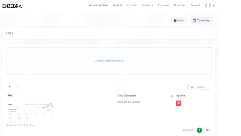The image size is (241, 136).
Task: Navigate to Invoices
Action: tap(132, 5)
